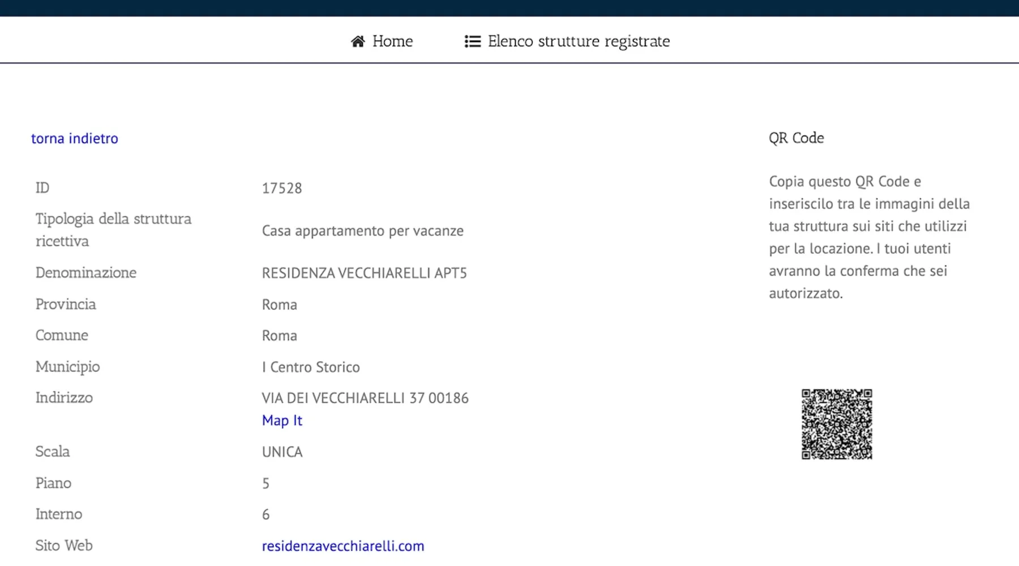The height and width of the screenshot is (566, 1019).
Task: Click the Tipologia della struttura ricettiva label
Action: click(x=114, y=230)
